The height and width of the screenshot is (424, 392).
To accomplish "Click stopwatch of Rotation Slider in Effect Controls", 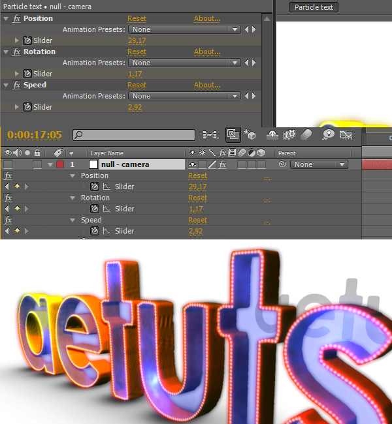I will [x=27, y=74].
